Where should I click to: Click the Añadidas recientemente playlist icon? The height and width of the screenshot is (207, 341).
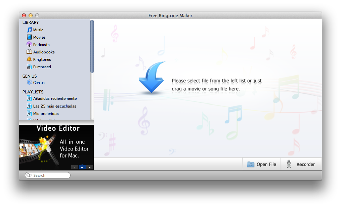tap(29, 98)
